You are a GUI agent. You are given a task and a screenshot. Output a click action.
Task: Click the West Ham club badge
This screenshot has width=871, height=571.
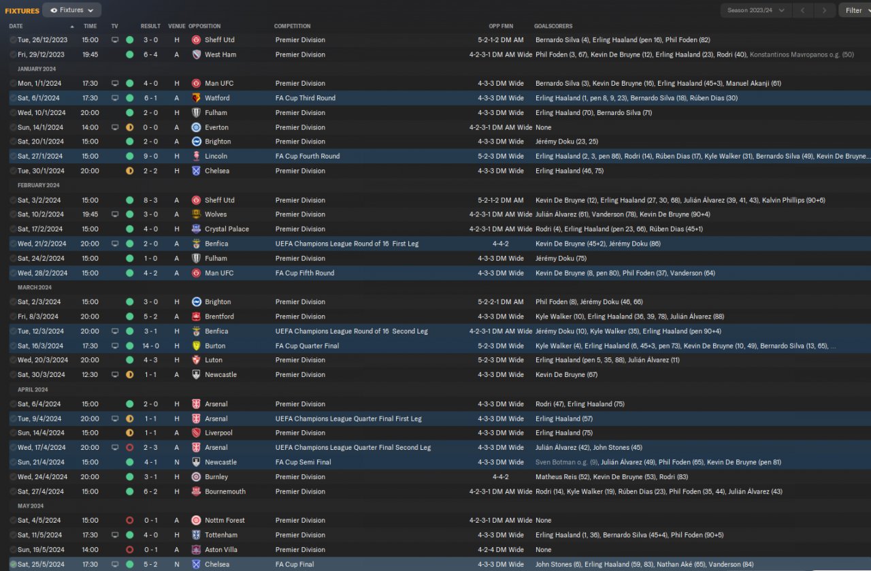coord(196,54)
